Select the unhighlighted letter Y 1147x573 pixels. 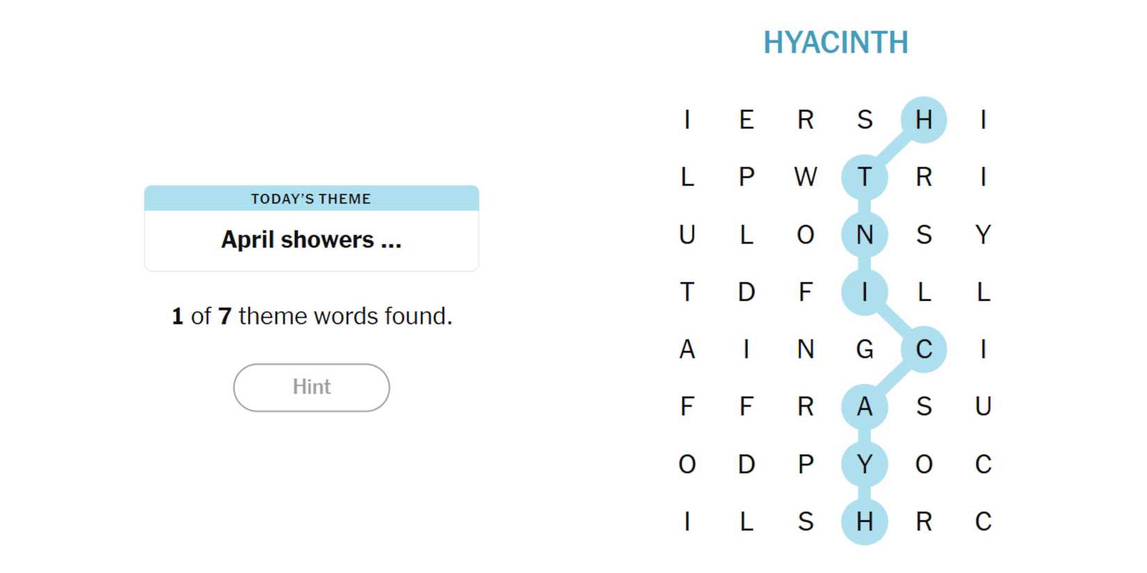click(983, 235)
